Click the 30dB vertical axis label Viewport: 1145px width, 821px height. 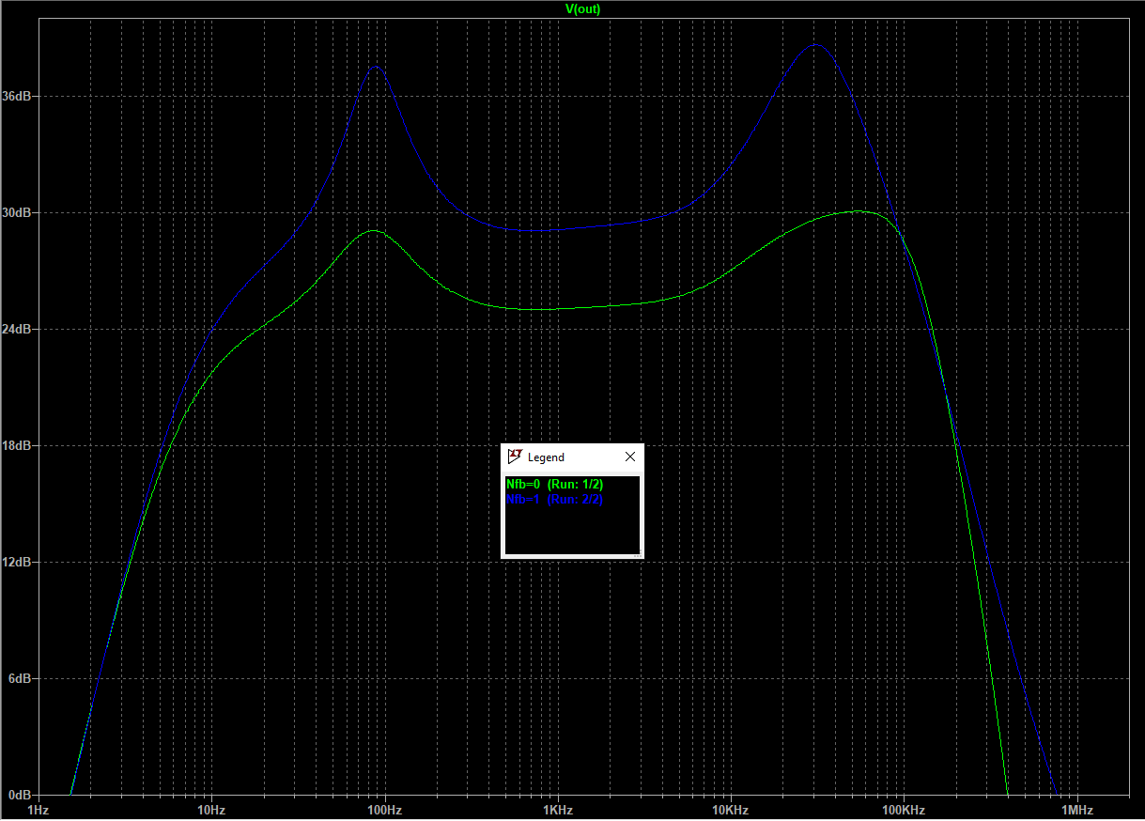(18, 213)
